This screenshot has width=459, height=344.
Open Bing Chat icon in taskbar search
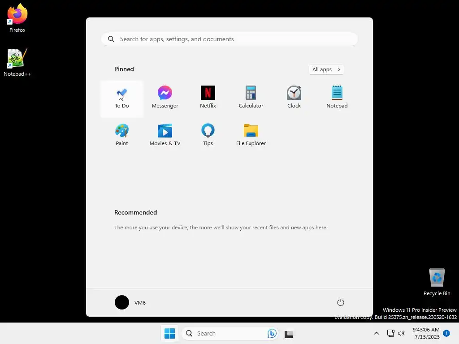[x=272, y=333]
